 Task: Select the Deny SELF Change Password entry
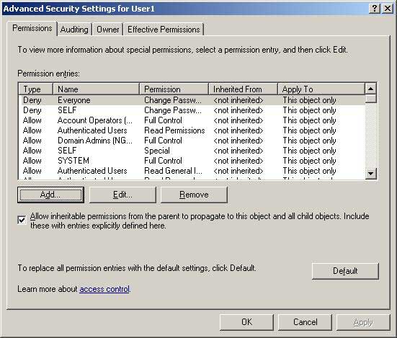click(x=192, y=110)
